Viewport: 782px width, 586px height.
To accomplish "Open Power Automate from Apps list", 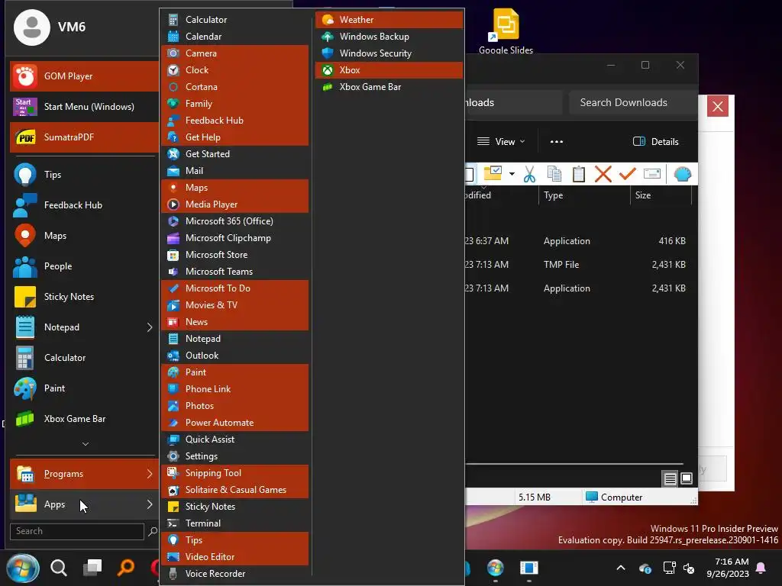I will pos(235,423).
